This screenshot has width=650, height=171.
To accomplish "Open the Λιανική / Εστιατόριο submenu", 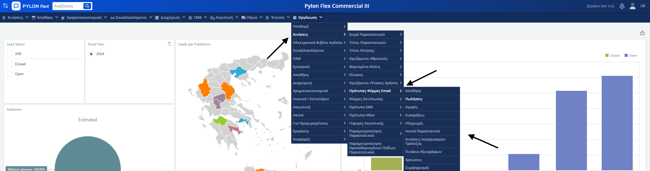I will point(319,99).
